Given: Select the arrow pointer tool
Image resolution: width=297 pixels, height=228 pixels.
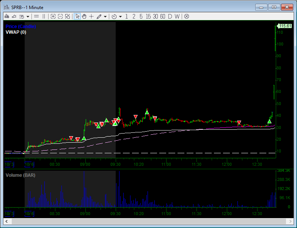Looking at the screenshot, I should coord(77,16).
